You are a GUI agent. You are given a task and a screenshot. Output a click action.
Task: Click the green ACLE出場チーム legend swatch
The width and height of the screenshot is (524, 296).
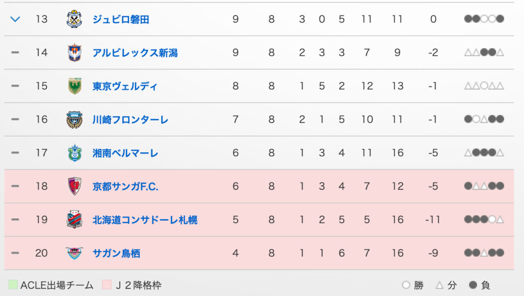coord(13,285)
